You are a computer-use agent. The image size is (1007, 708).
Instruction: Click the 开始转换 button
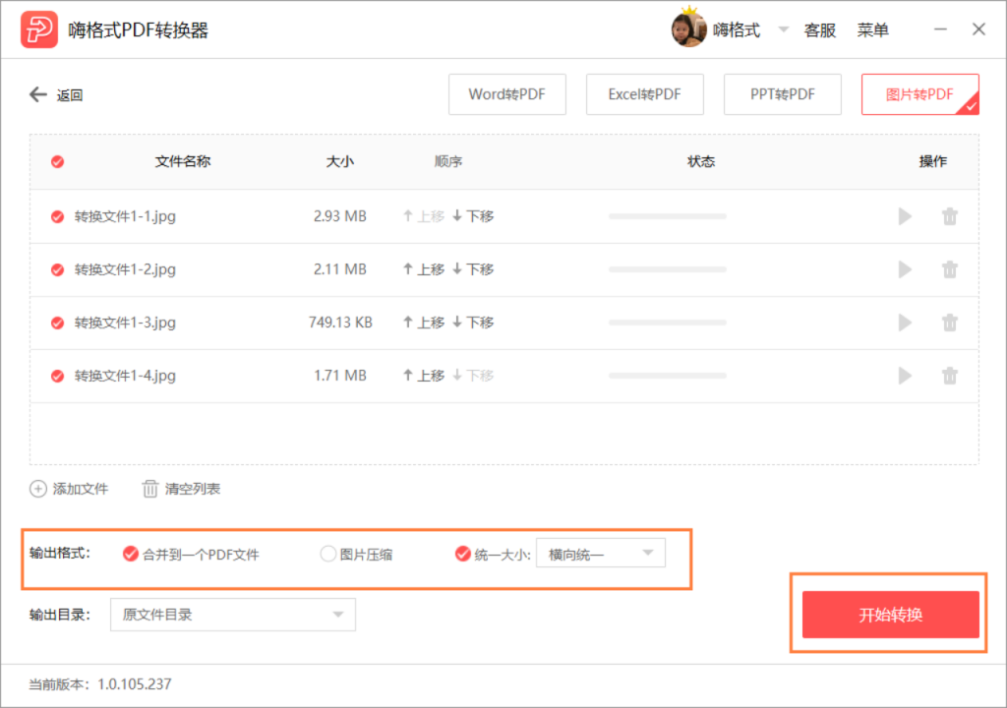pos(890,615)
